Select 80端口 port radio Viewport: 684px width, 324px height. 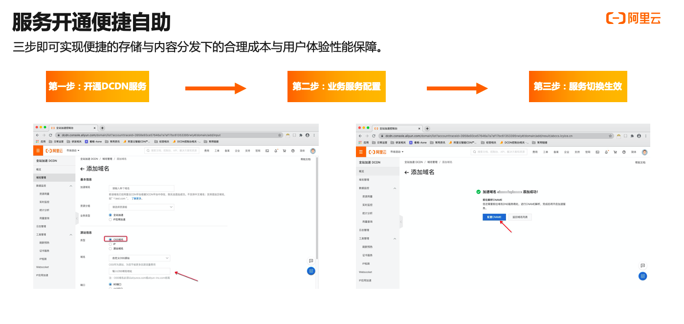coord(110,284)
